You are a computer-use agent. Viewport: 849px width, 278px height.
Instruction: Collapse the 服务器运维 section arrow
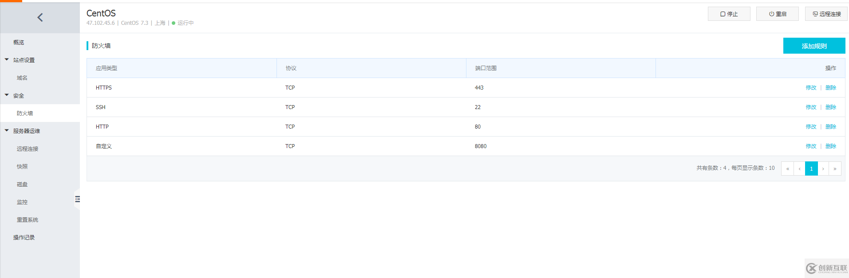coord(7,130)
